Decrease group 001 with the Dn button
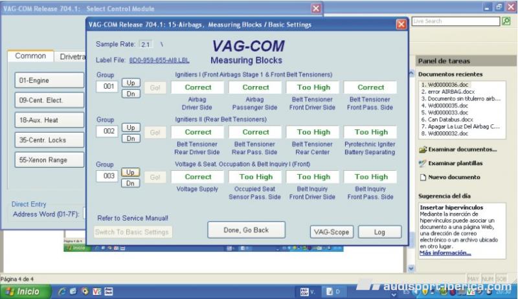 pos(131,94)
